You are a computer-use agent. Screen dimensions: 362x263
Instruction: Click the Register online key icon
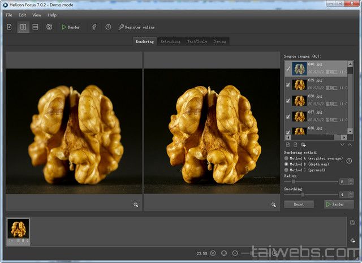122,27
